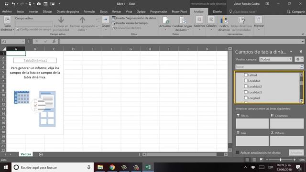
Task: Open the Acciones ribbon menu
Action: point(199,23)
